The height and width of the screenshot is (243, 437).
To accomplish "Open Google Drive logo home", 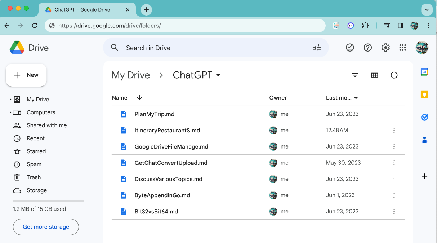I will [x=29, y=48].
